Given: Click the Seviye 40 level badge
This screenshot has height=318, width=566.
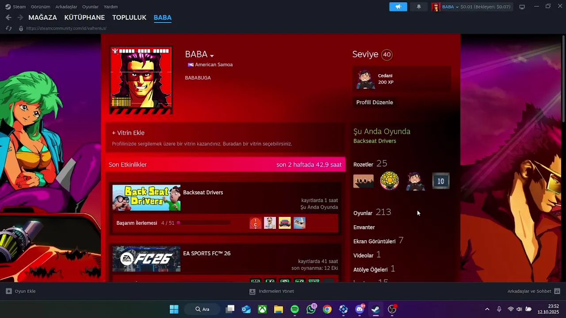Looking at the screenshot, I should (387, 55).
